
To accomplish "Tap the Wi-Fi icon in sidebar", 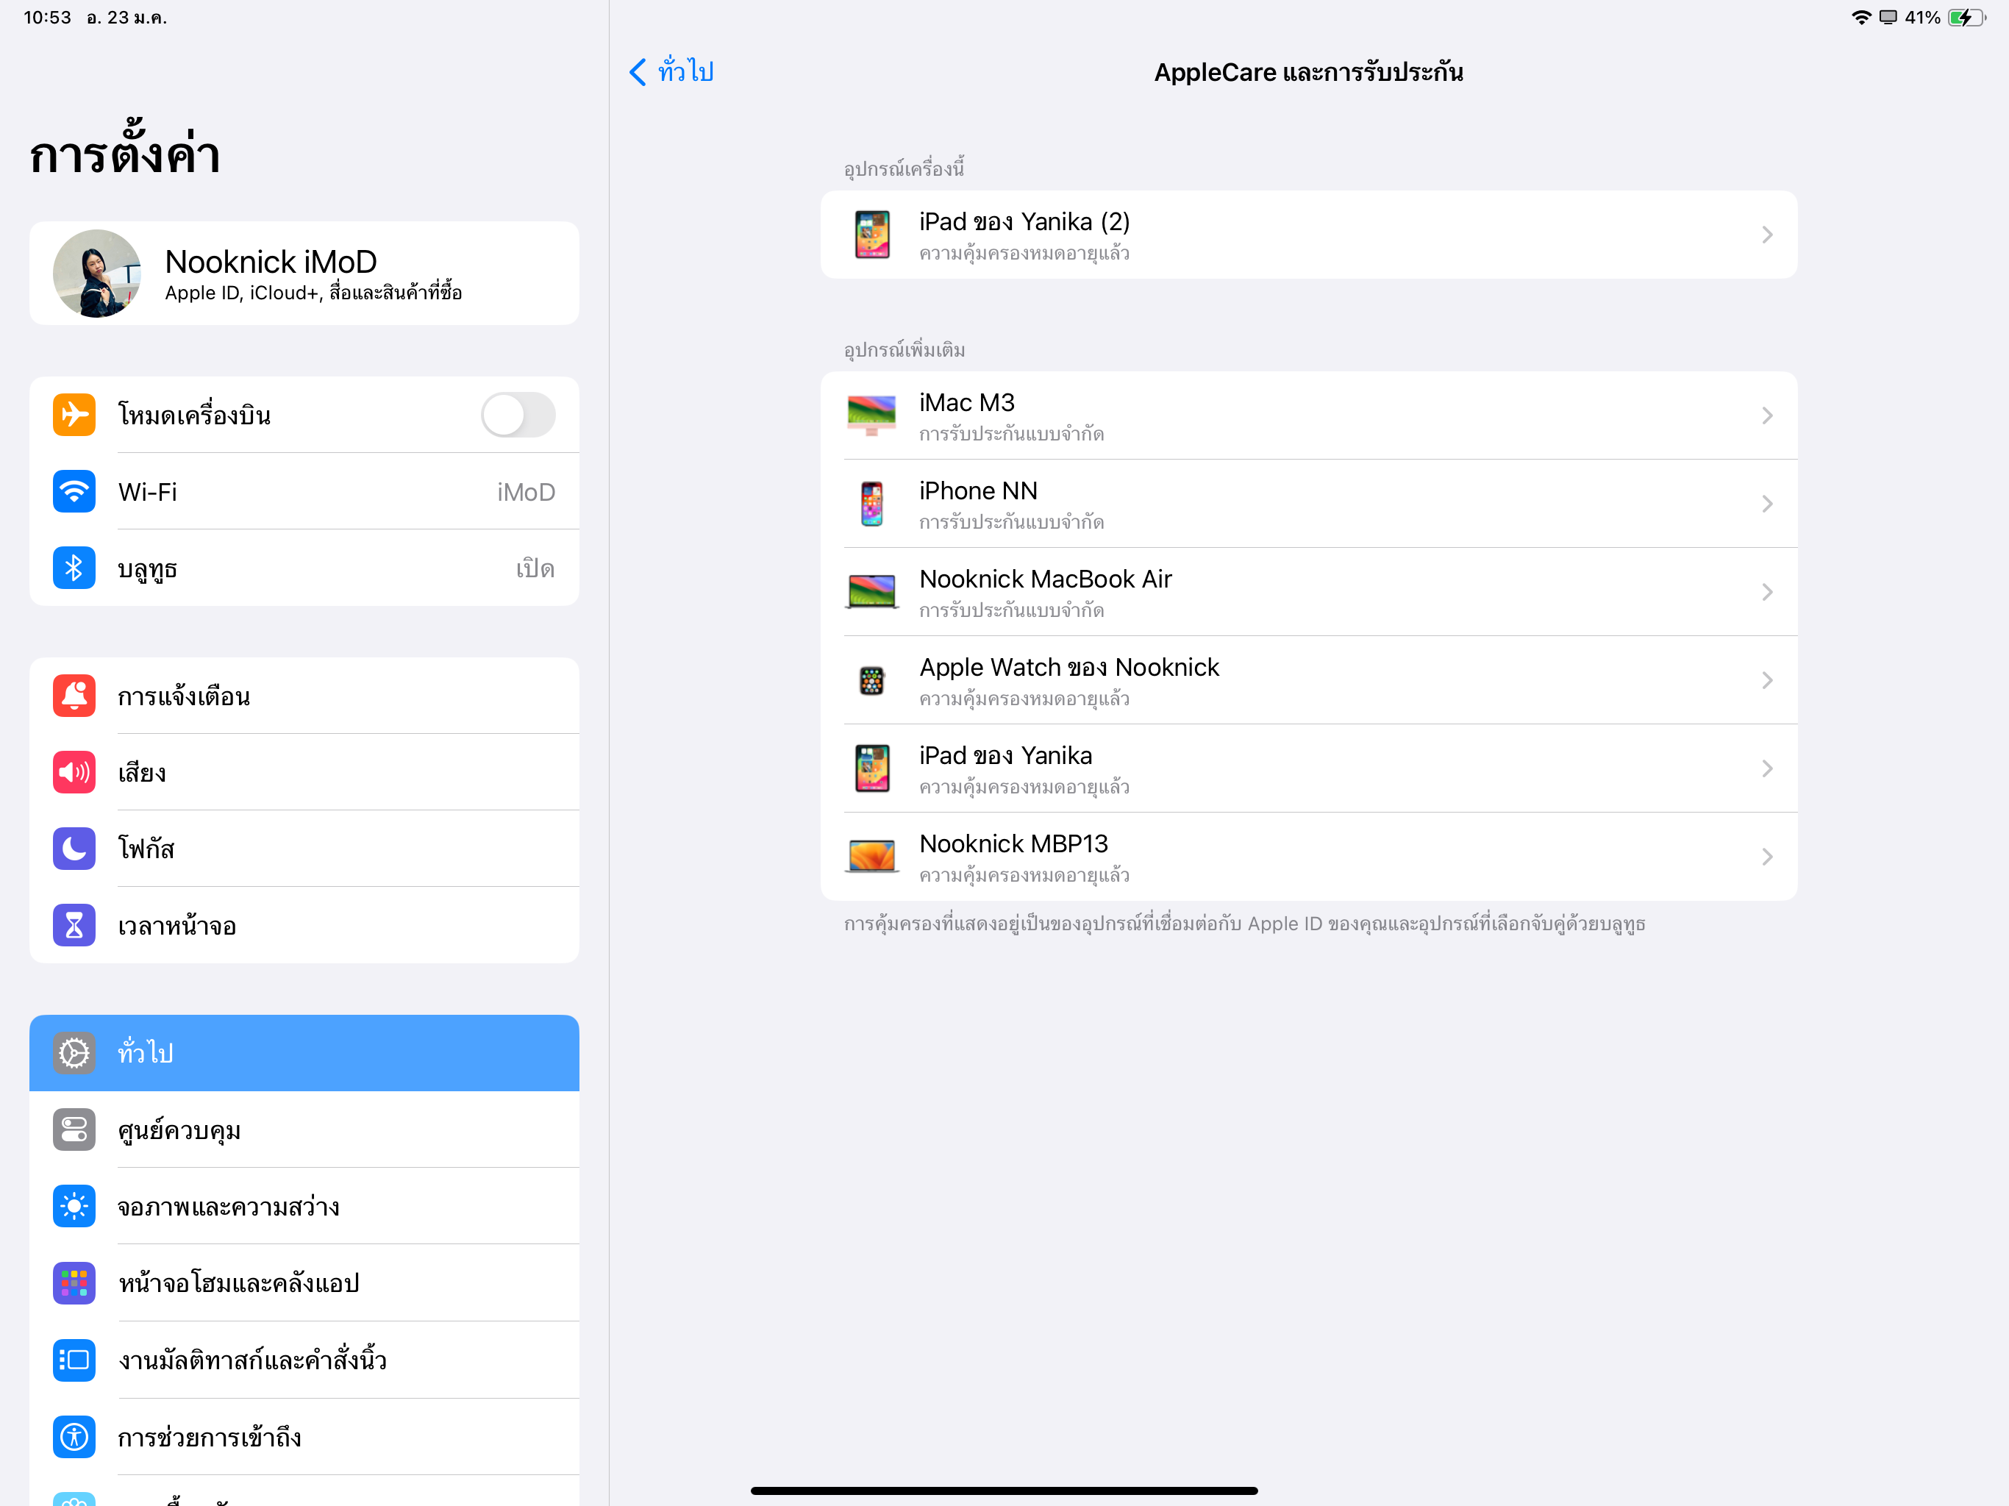I will pos(74,491).
